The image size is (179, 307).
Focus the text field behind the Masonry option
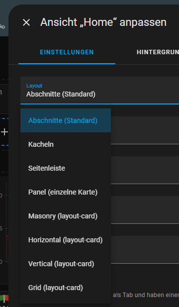click(145, 209)
